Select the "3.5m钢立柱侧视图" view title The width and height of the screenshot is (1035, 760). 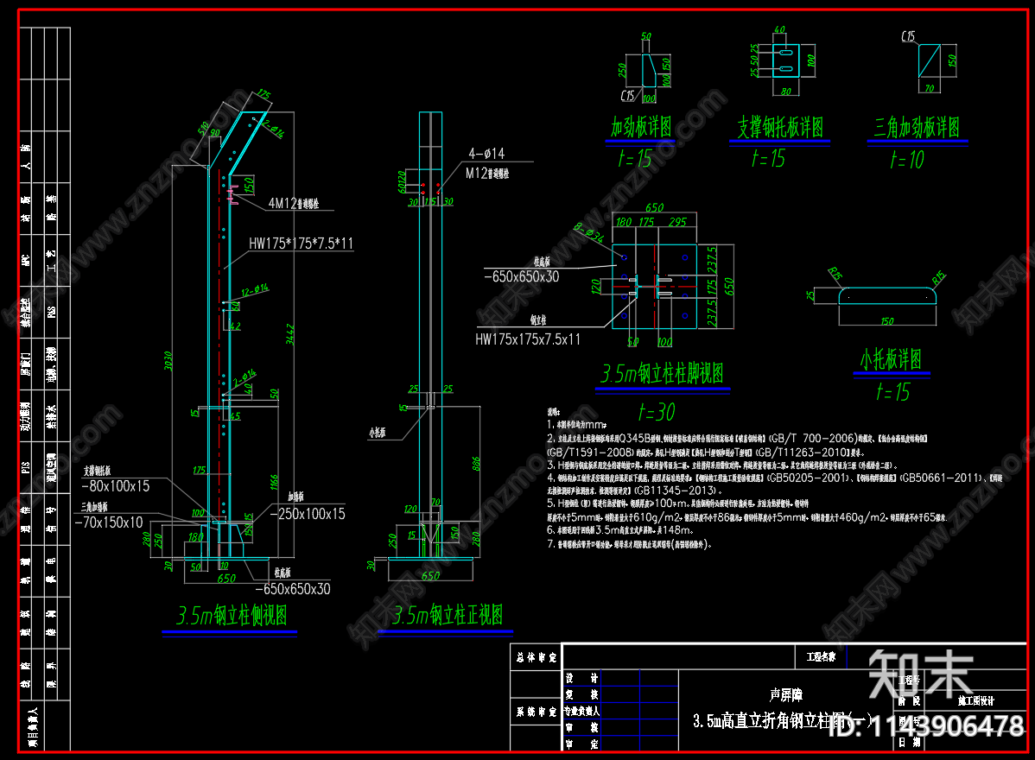[232, 616]
